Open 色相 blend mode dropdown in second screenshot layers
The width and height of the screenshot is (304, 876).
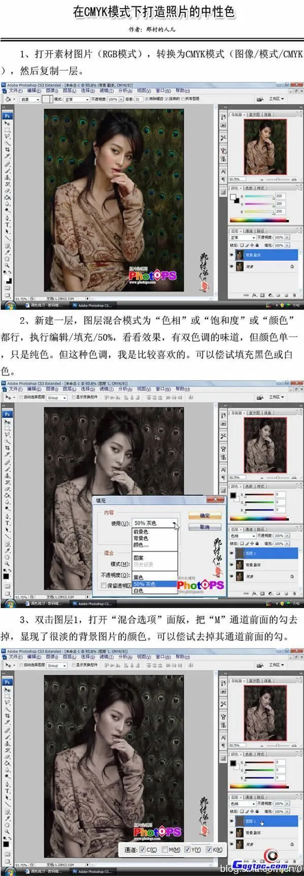pos(243,535)
